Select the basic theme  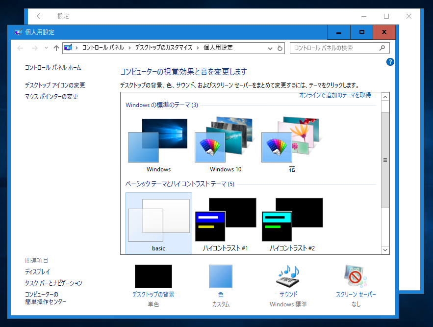(x=159, y=223)
